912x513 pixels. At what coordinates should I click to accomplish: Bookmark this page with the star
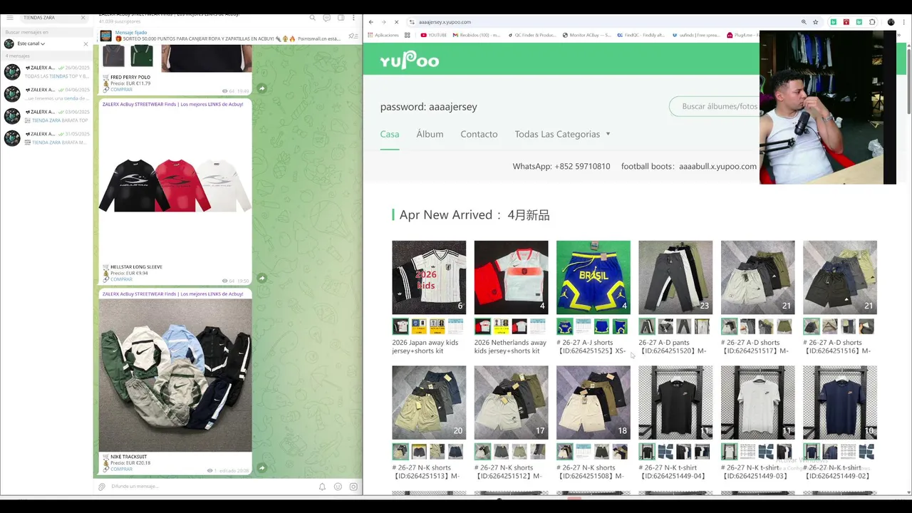[x=816, y=22]
